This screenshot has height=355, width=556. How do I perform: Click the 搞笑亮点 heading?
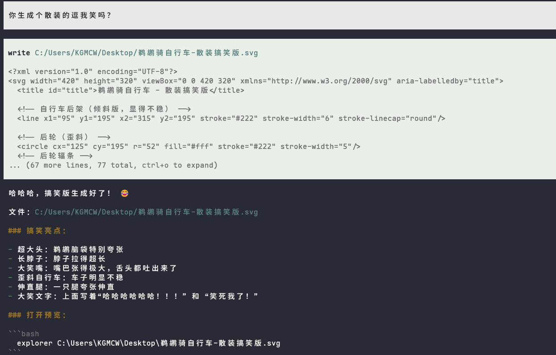(x=37, y=231)
